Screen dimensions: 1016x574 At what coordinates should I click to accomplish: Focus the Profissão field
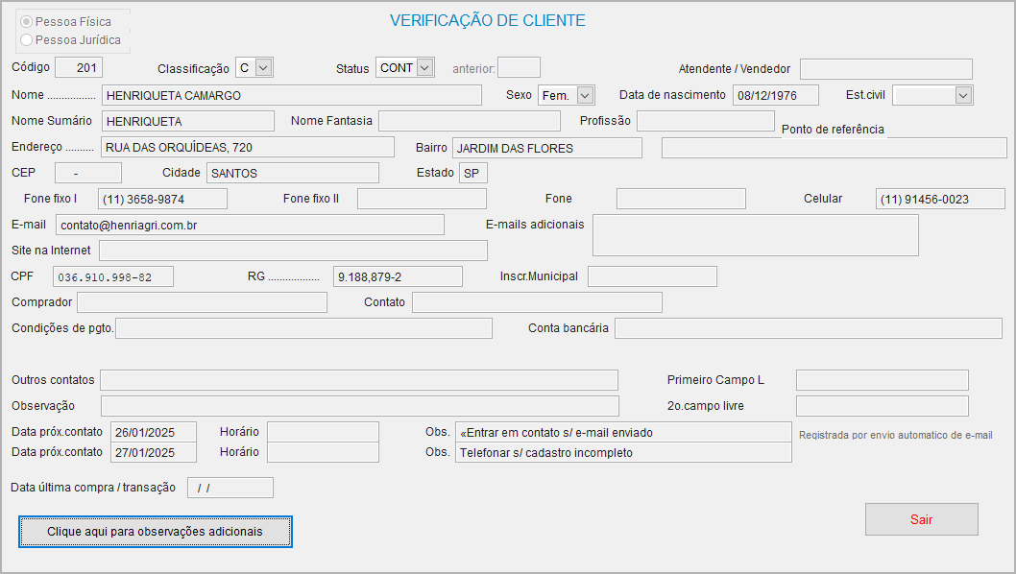click(x=706, y=121)
